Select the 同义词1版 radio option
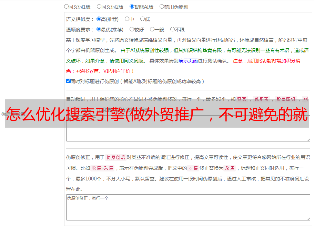The image size is (314, 227). [x=66, y=7]
